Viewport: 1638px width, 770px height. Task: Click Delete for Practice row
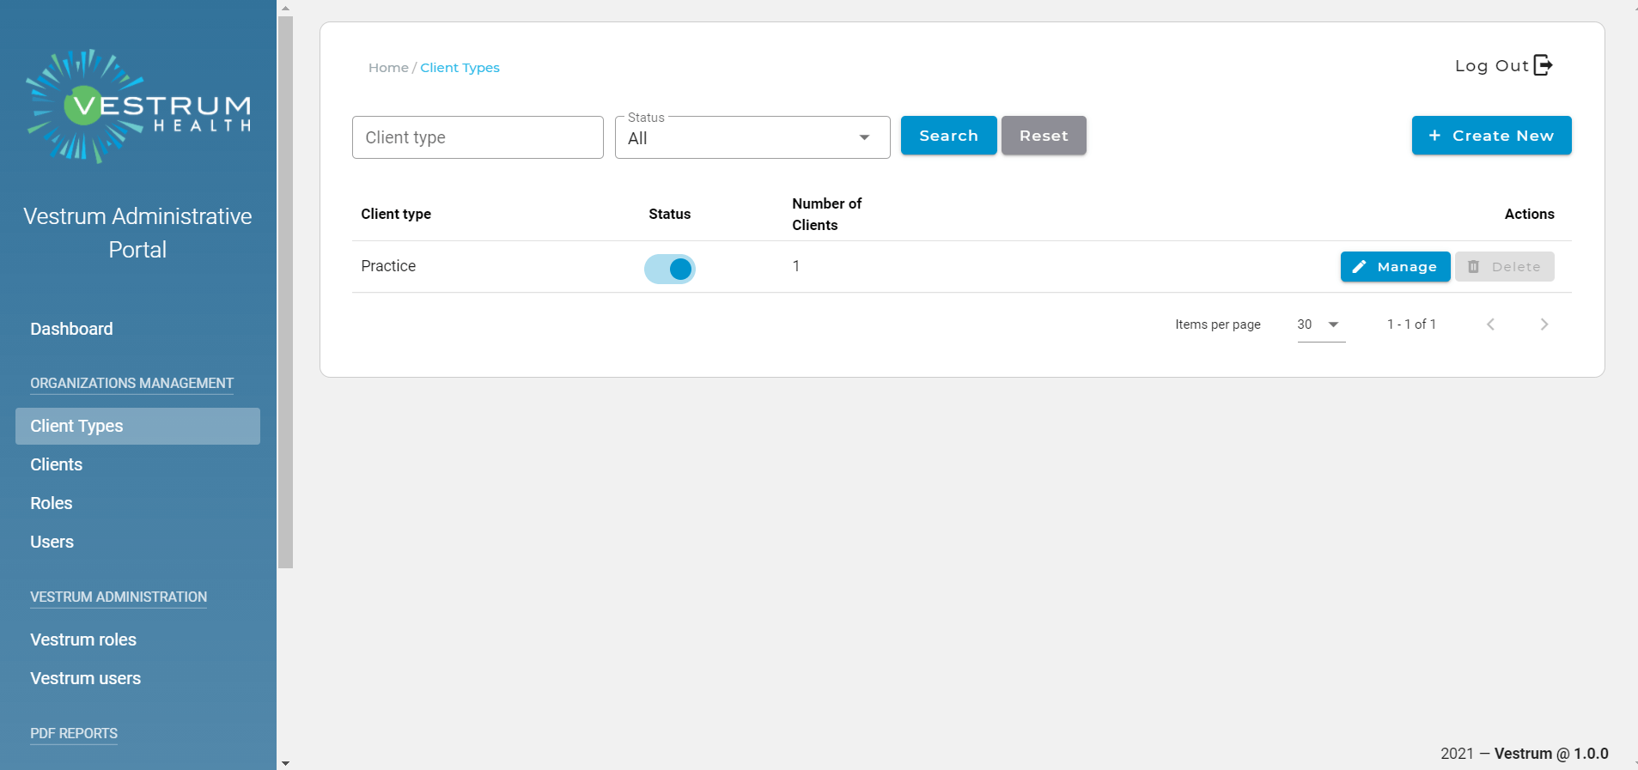coord(1504,267)
